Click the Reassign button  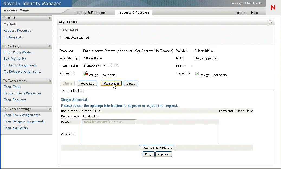111,83
